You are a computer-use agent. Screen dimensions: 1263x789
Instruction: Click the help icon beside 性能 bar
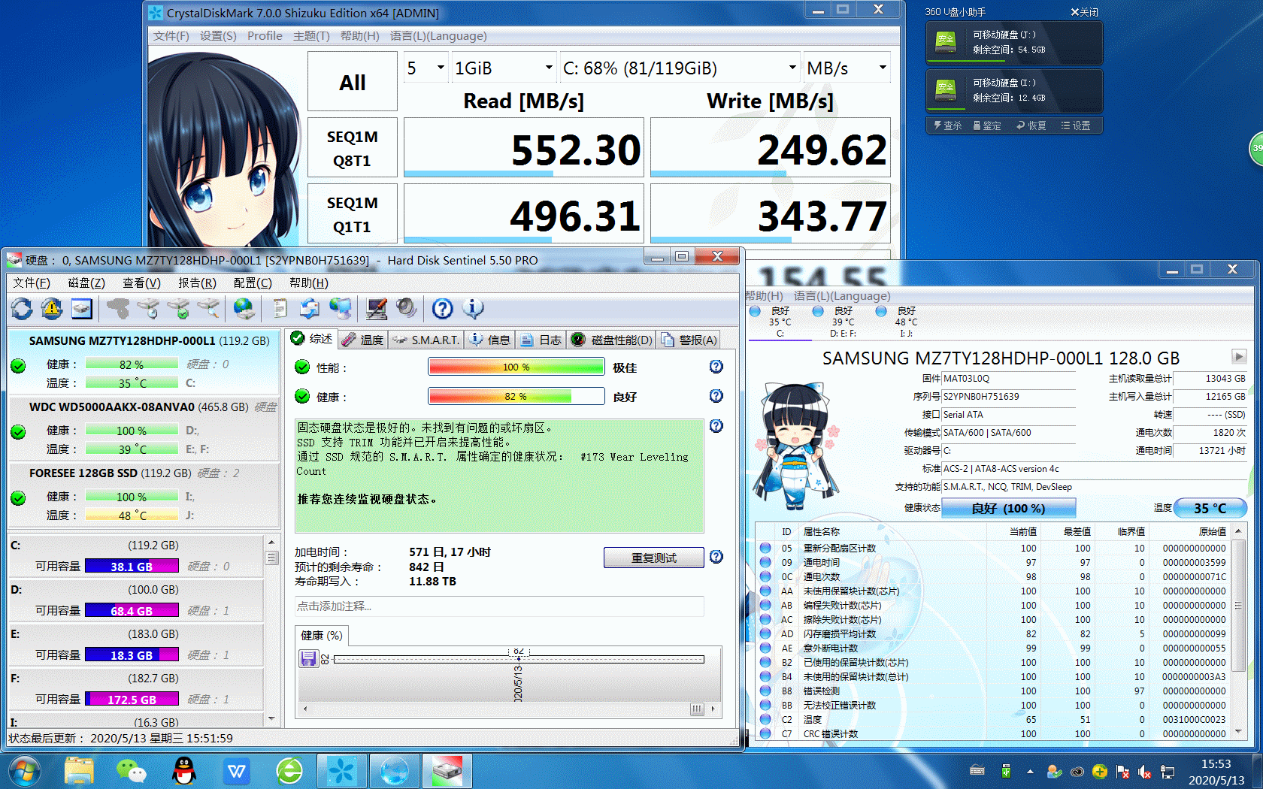pyautogui.click(x=716, y=367)
